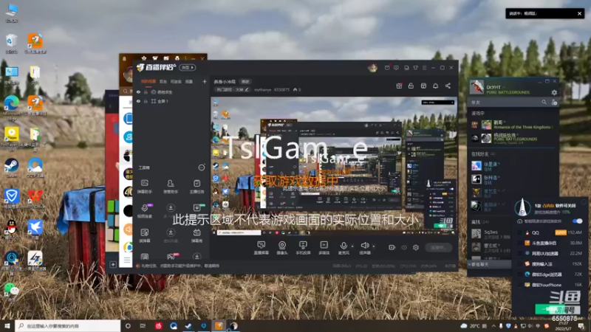591x332 pixels.
Task: Click the Windows taskbar search box
Action: [x=68, y=325]
